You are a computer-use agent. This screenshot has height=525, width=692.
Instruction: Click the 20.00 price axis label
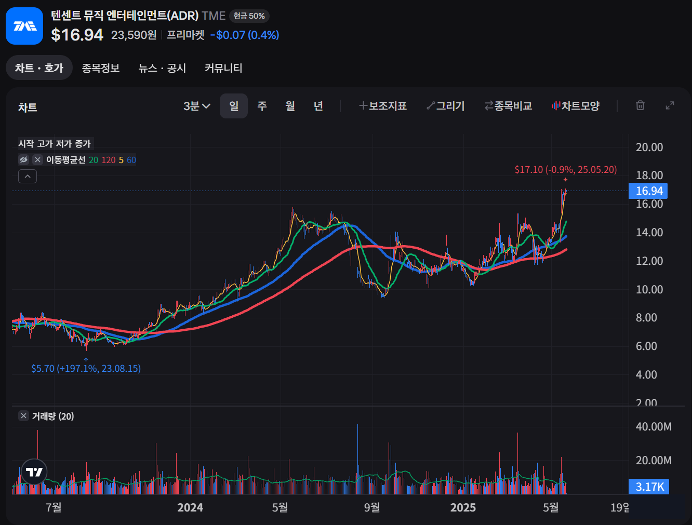click(649, 147)
